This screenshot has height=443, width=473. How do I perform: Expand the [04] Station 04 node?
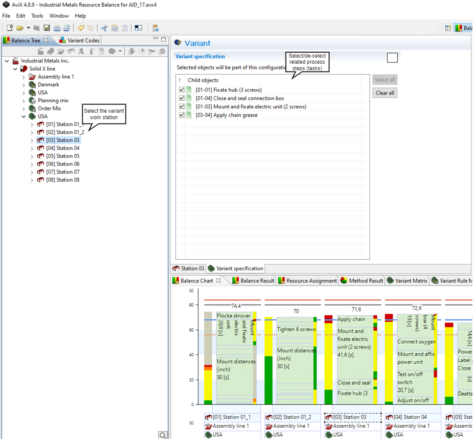click(32, 148)
